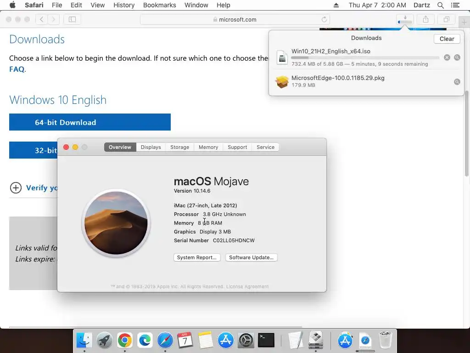Switch to the Support tab
470x353 pixels.
tap(237, 147)
